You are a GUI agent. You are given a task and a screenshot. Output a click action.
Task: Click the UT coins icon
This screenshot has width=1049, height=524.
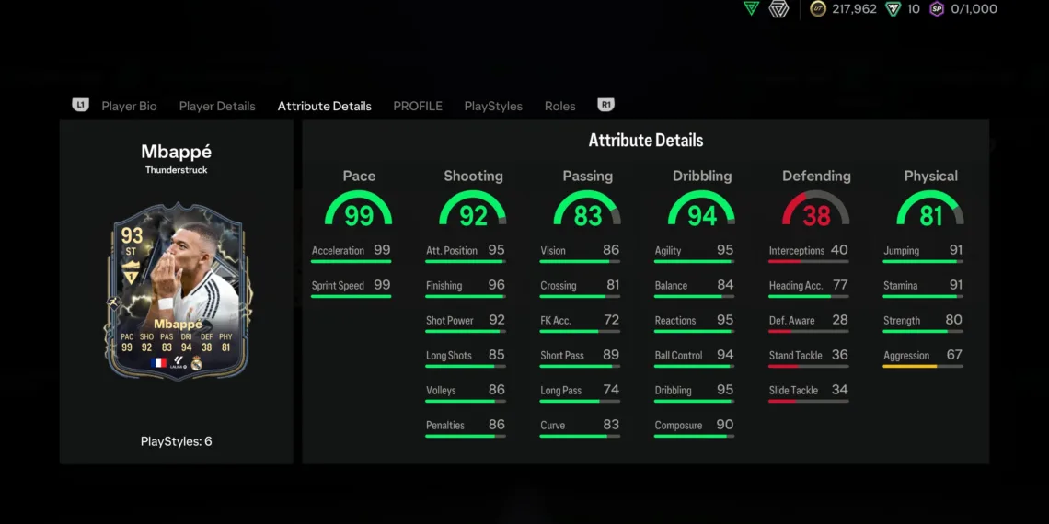point(817,8)
